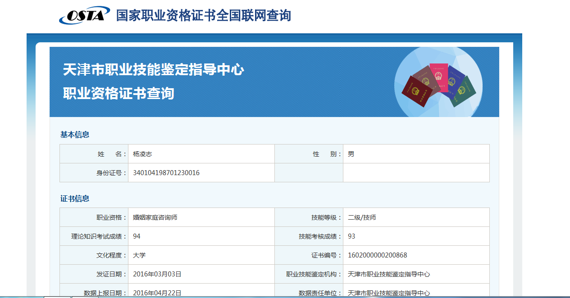Select the ID number 340104198701230016
This screenshot has width=570, height=298.
pos(166,173)
